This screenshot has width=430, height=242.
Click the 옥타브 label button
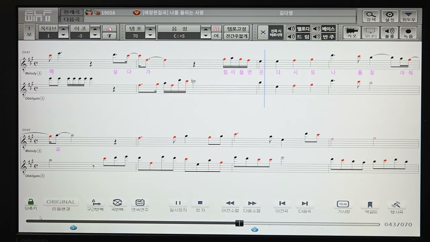point(48,29)
